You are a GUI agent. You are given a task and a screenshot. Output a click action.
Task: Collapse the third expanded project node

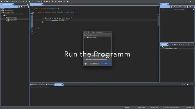pyautogui.click(x=2, y=12)
